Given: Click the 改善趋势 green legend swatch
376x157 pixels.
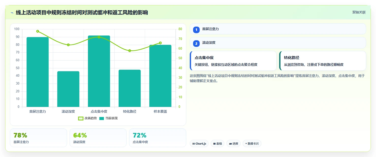Looking at the screenshot, I should 81,118.
